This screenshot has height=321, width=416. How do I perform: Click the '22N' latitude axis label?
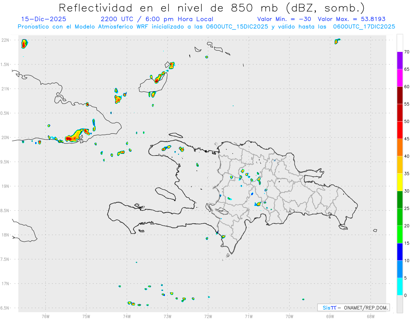click(6, 40)
